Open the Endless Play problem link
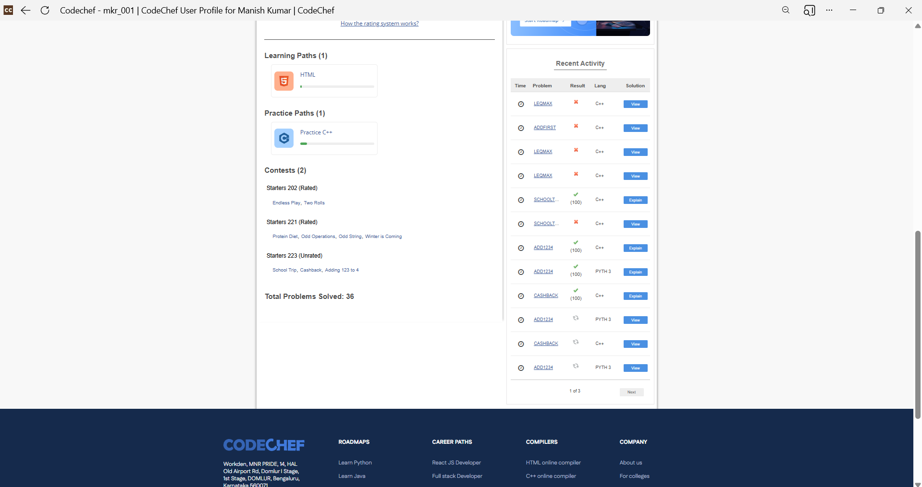 tap(286, 203)
